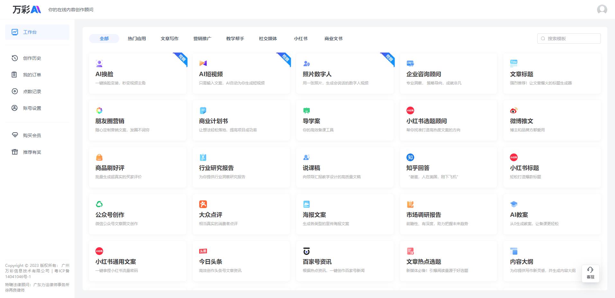
Task: Open the 商业计划书 template card
Action: tap(241, 121)
